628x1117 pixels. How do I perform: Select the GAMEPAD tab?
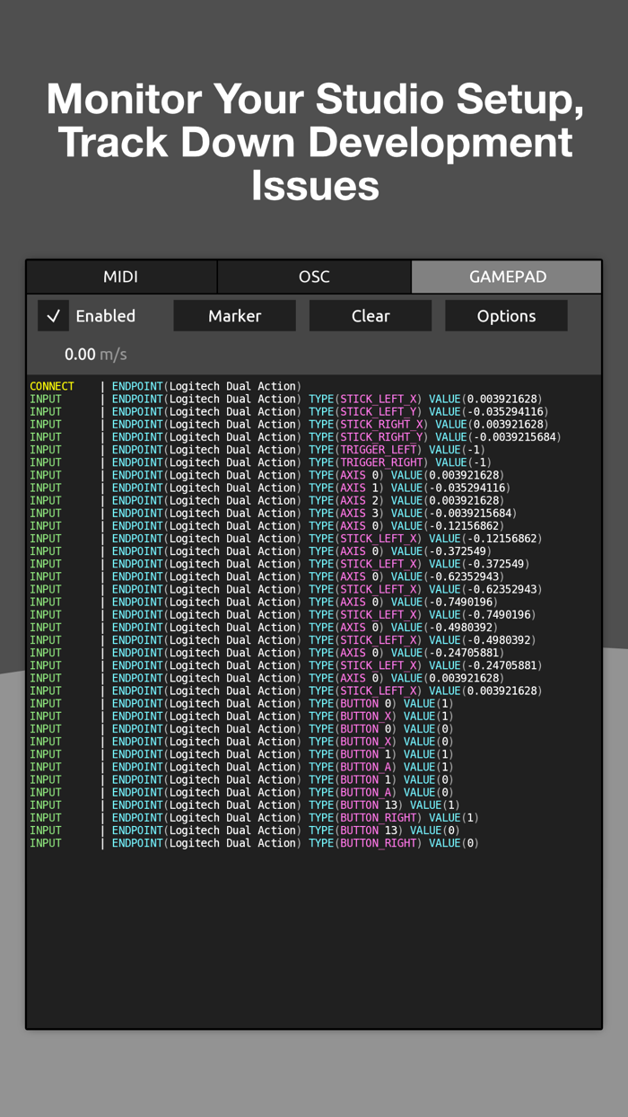(506, 277)
